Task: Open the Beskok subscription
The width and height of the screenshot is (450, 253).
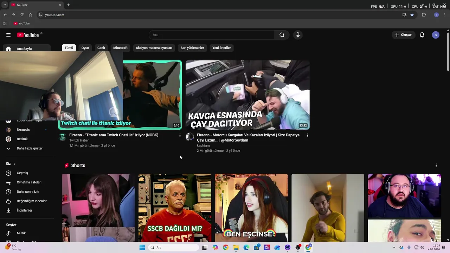Action: pos(27,139)
